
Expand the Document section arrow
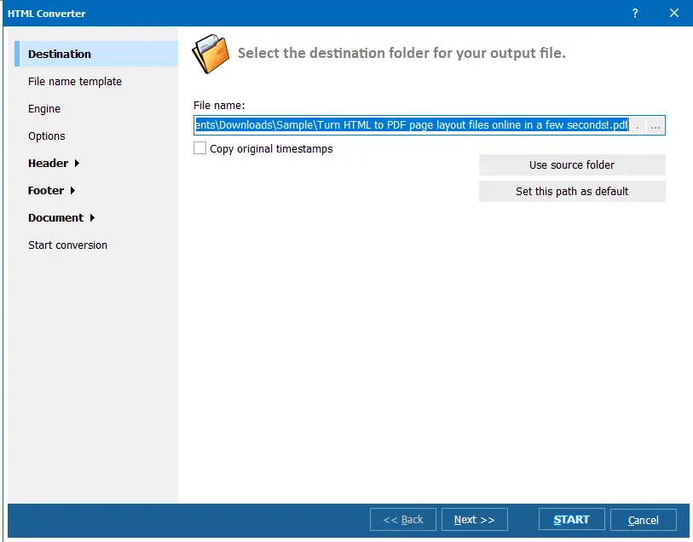coord(92,218)
